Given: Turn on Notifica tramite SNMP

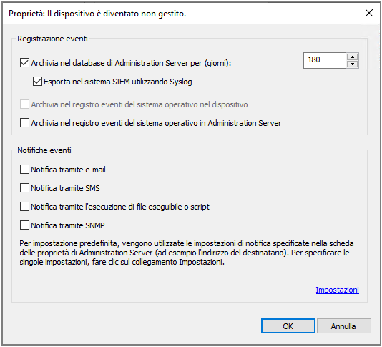Looking at the screenshot, I should (x=24, y=225).
